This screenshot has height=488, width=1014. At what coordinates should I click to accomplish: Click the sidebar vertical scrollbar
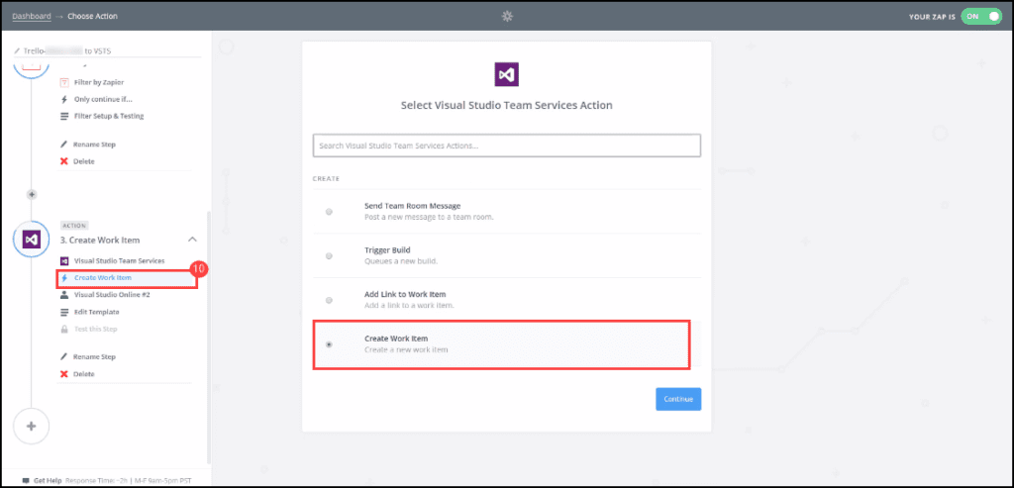pos(208,337)
